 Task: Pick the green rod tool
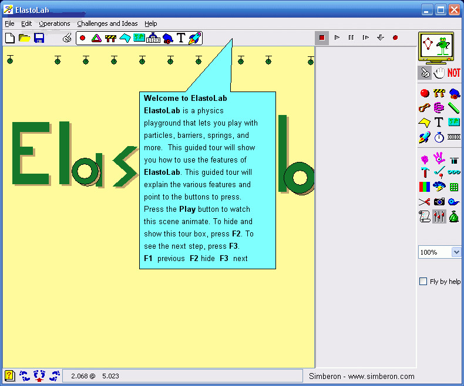pos(453,108)
